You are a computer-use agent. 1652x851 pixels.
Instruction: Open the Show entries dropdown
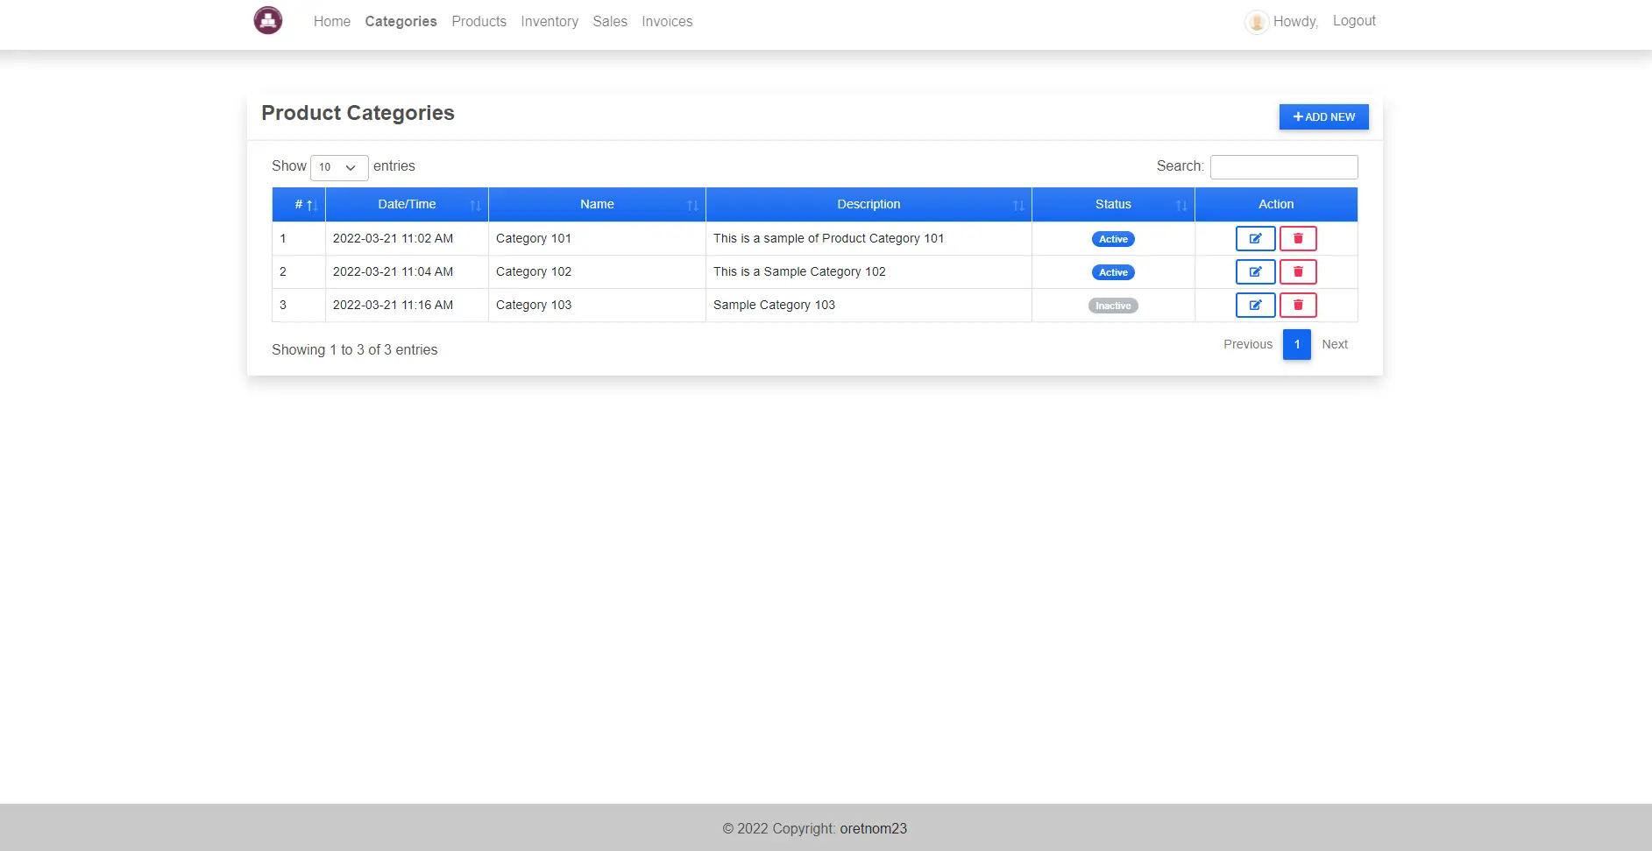click(339, 167)
